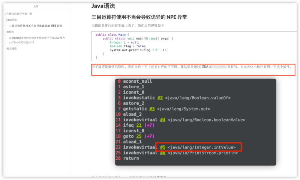This screenshot has height=180, width=300.
Task: Open outline item 工作踩坑经验分享第一期
Action: click(18, 14)
